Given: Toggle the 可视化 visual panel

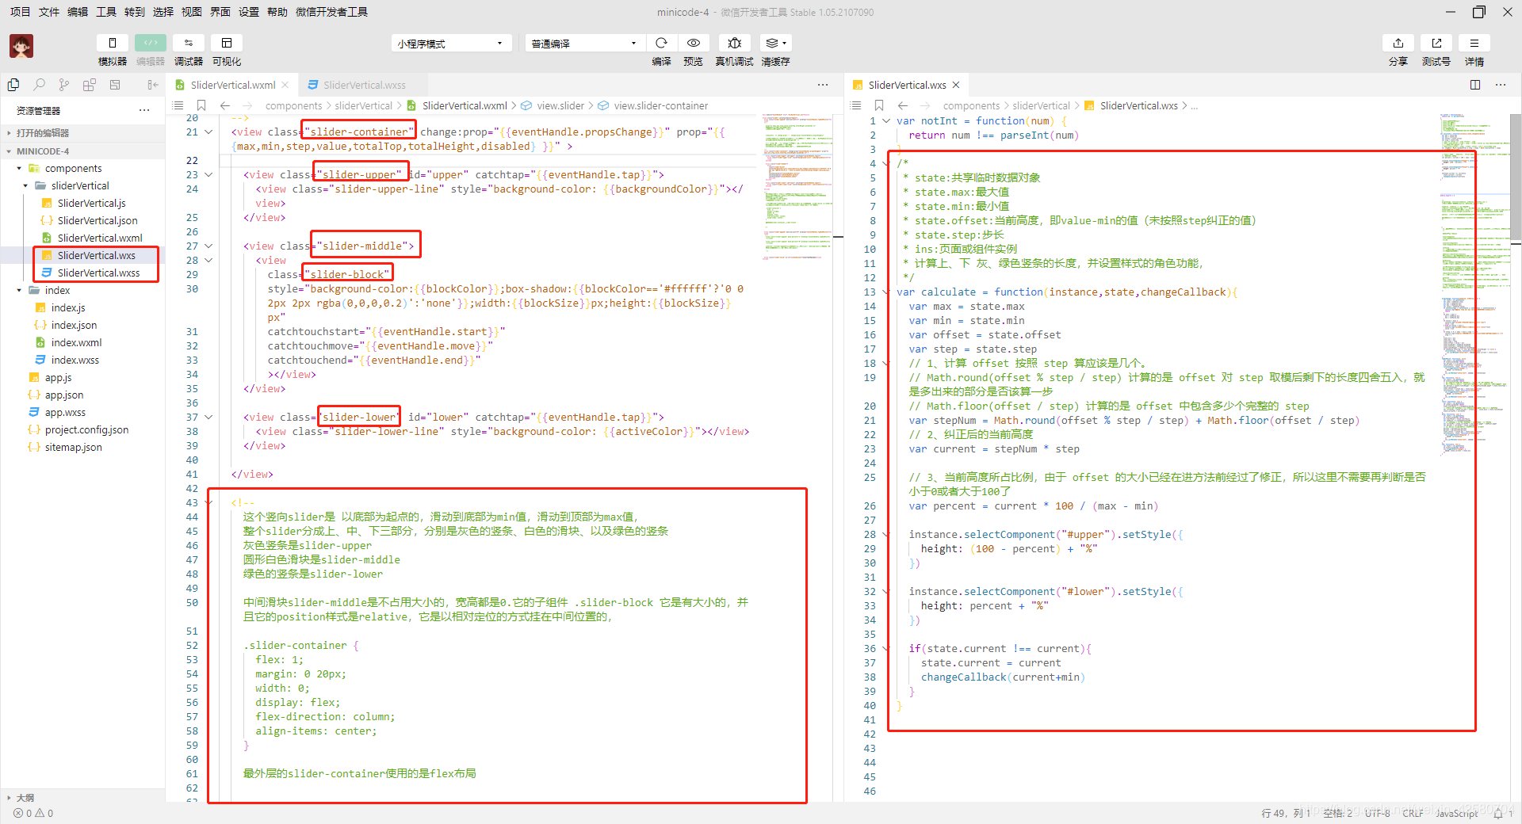Looking at the screenshot, I should 227,43.
